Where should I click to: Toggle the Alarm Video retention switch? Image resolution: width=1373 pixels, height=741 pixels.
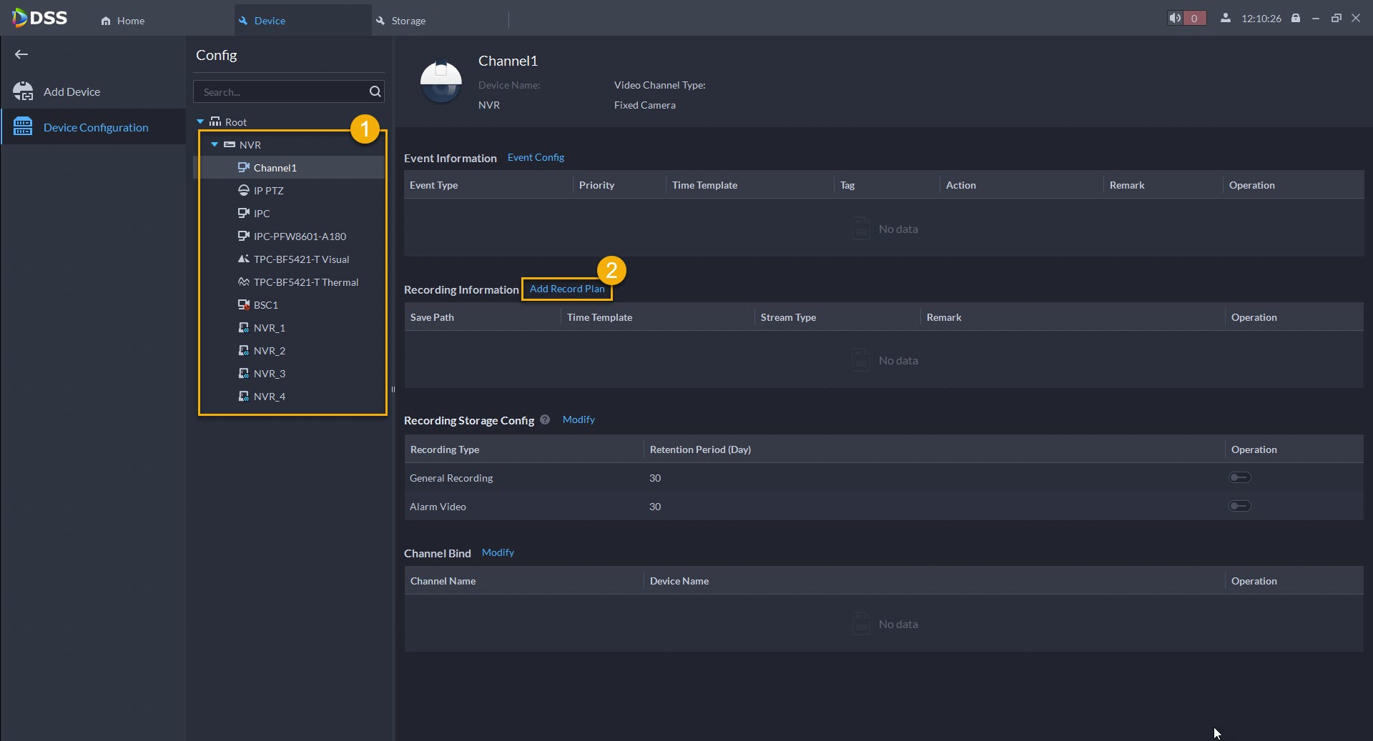pyautogui.click(x=1239, y=506)
